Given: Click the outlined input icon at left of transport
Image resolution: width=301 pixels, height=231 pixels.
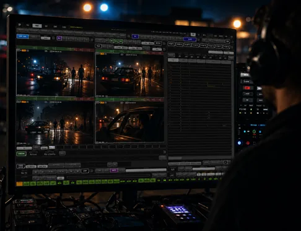Looking at the screenshot, I should pyautogui.click(x=20, y=166).
